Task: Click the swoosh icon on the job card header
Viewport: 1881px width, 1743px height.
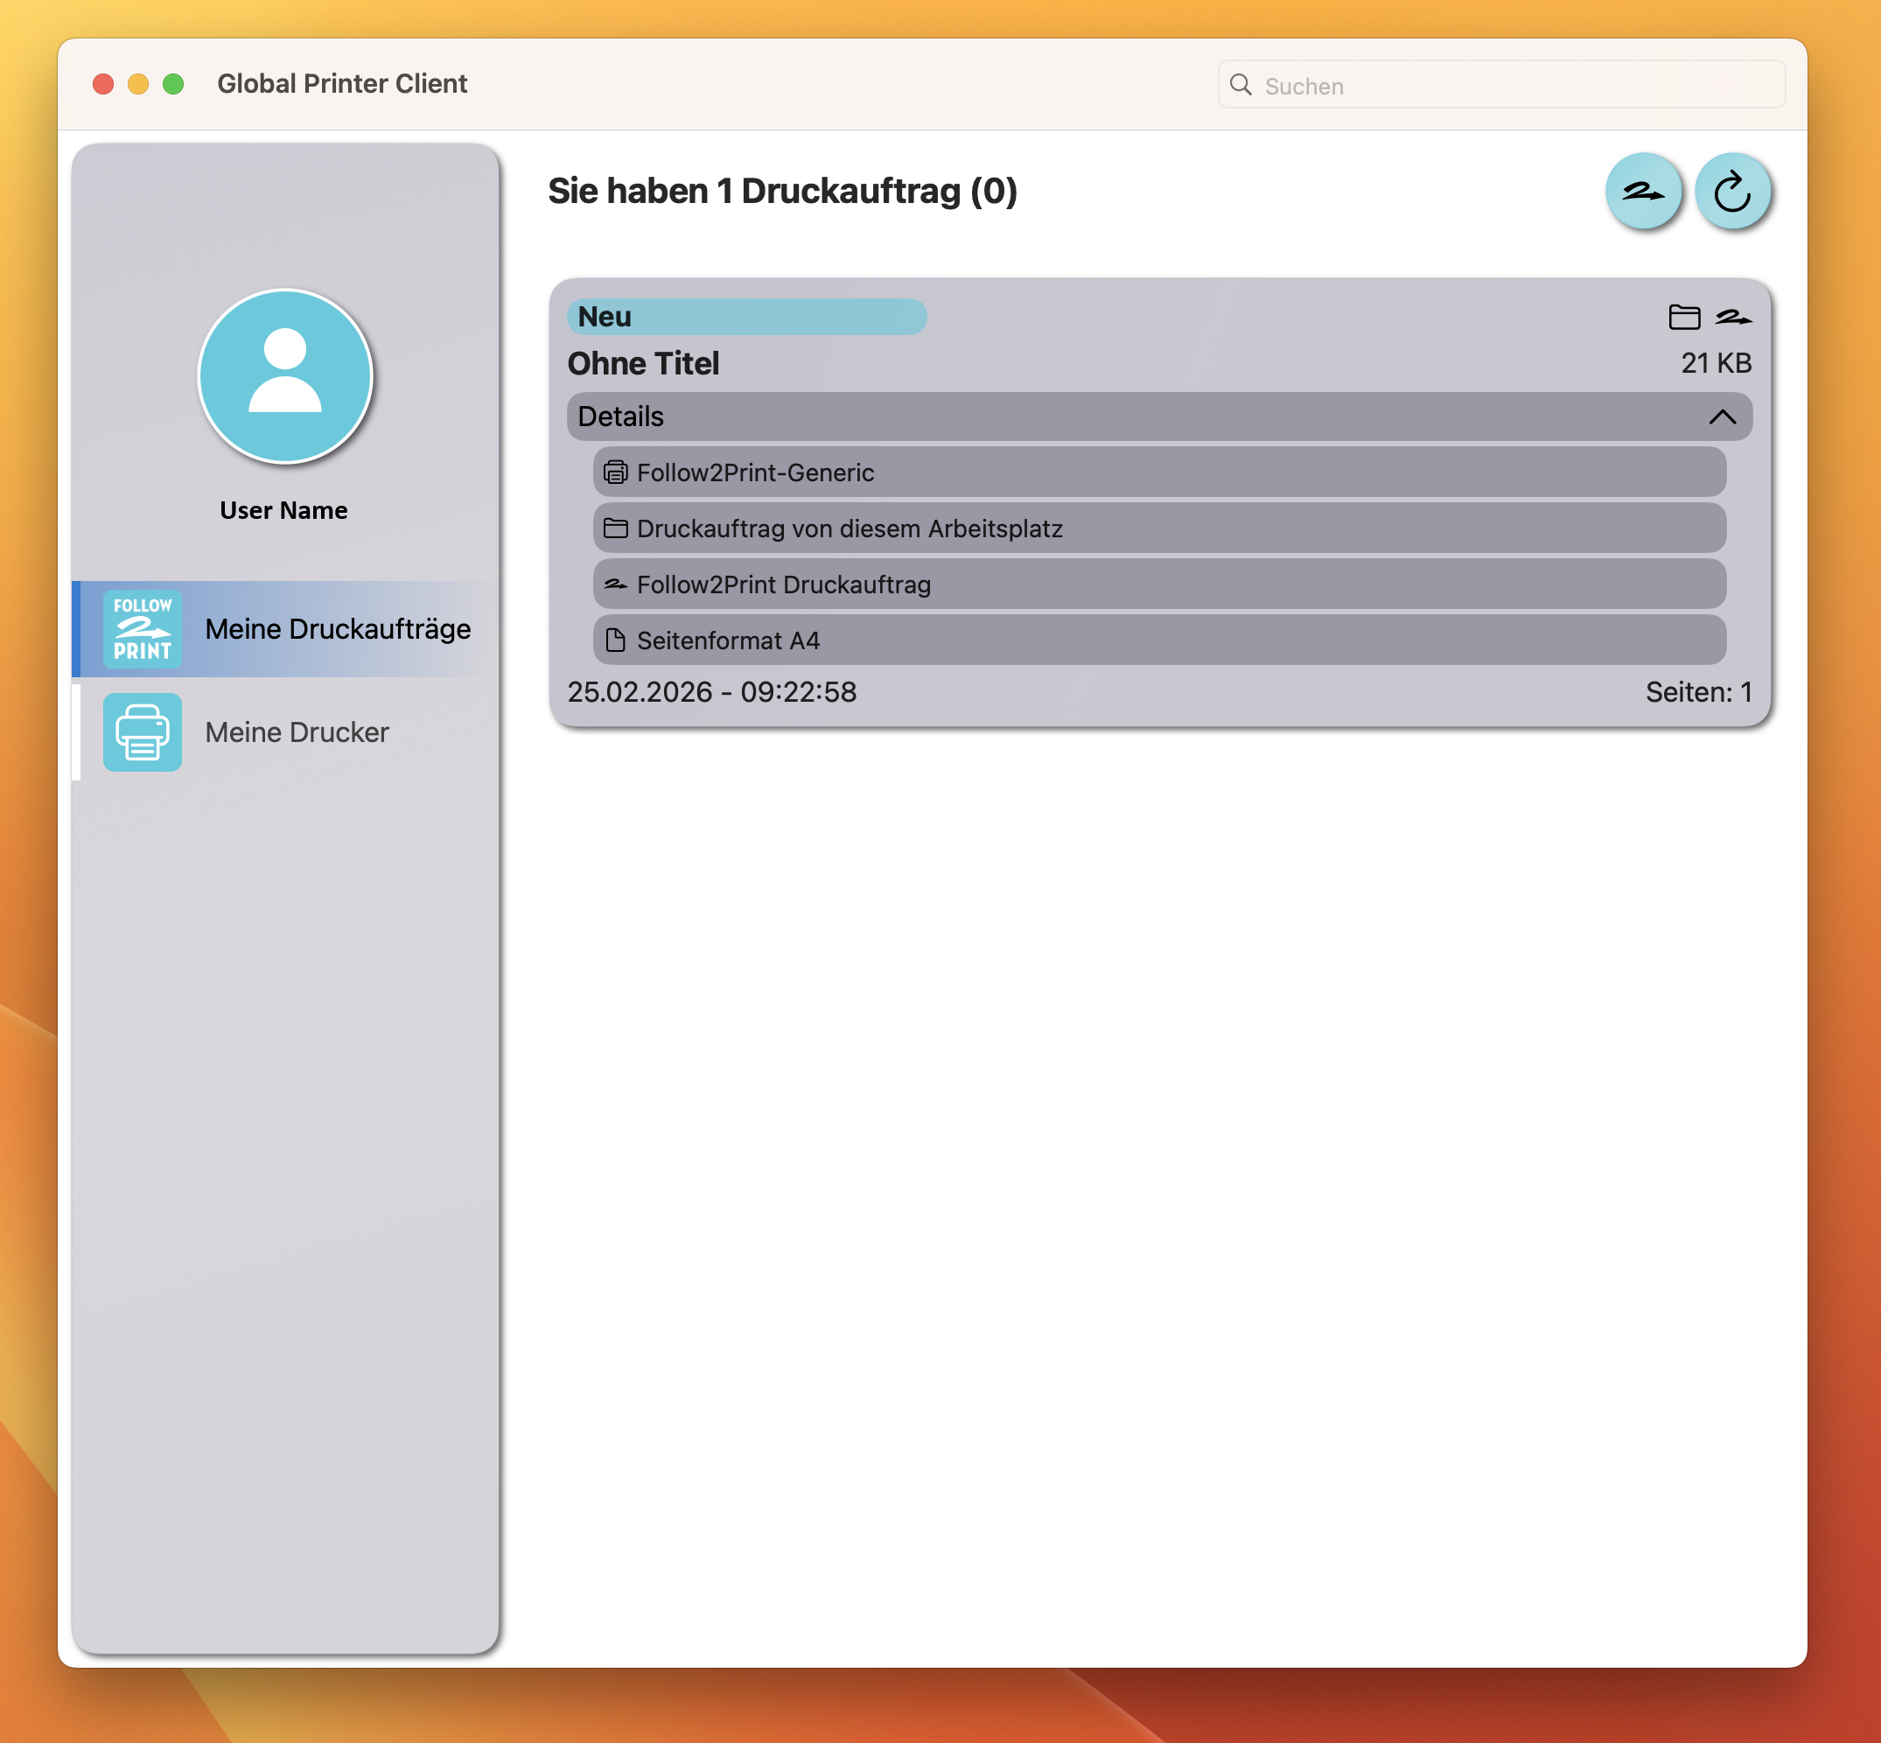Action: click(1735, 318)
